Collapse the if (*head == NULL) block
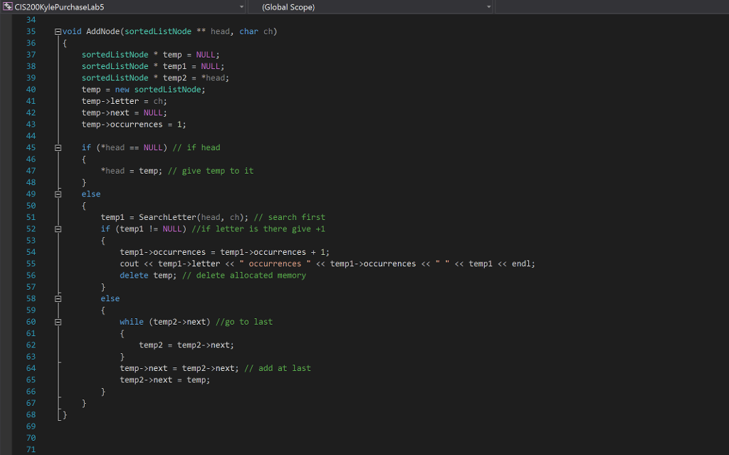Screen dimensions: 729x455 point(58,147)
